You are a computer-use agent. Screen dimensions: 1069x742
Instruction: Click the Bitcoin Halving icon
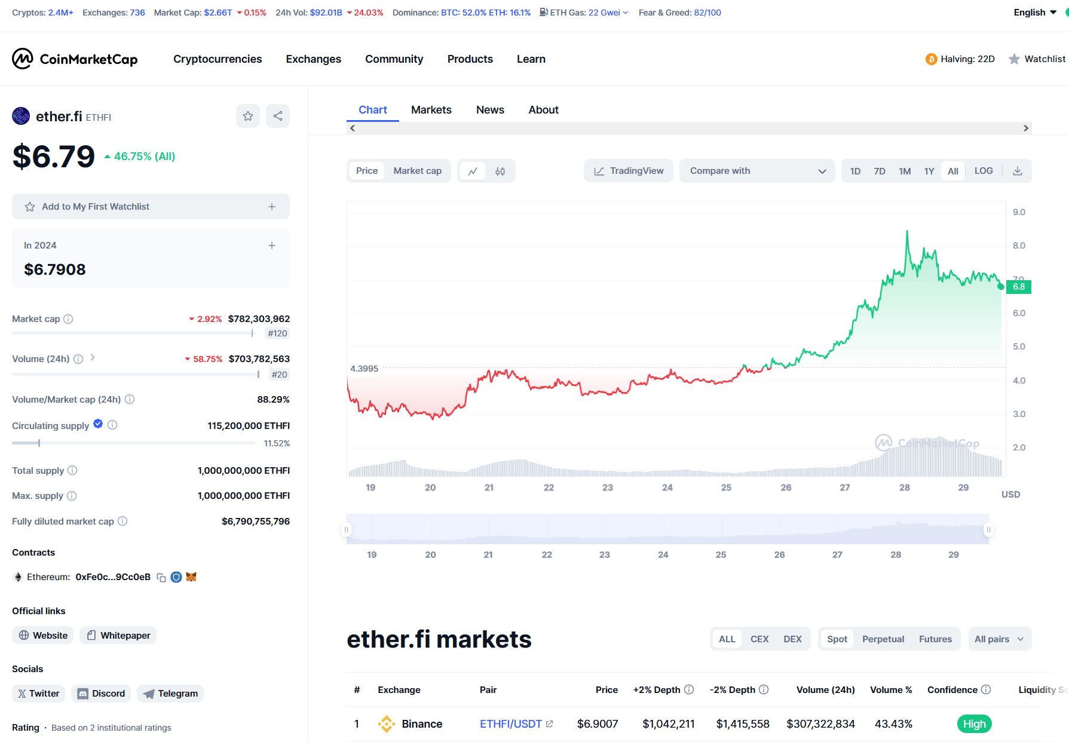(x=931, y=59)
